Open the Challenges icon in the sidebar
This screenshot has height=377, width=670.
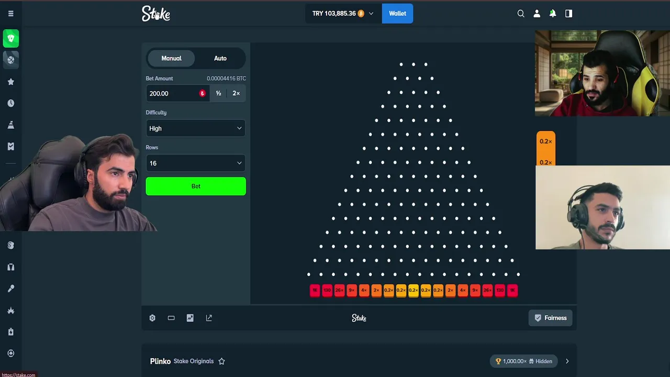click(x=10, y=125)
